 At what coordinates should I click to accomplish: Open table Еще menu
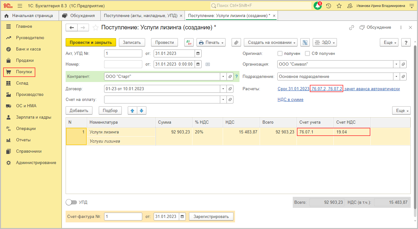[x=401, y=110]
